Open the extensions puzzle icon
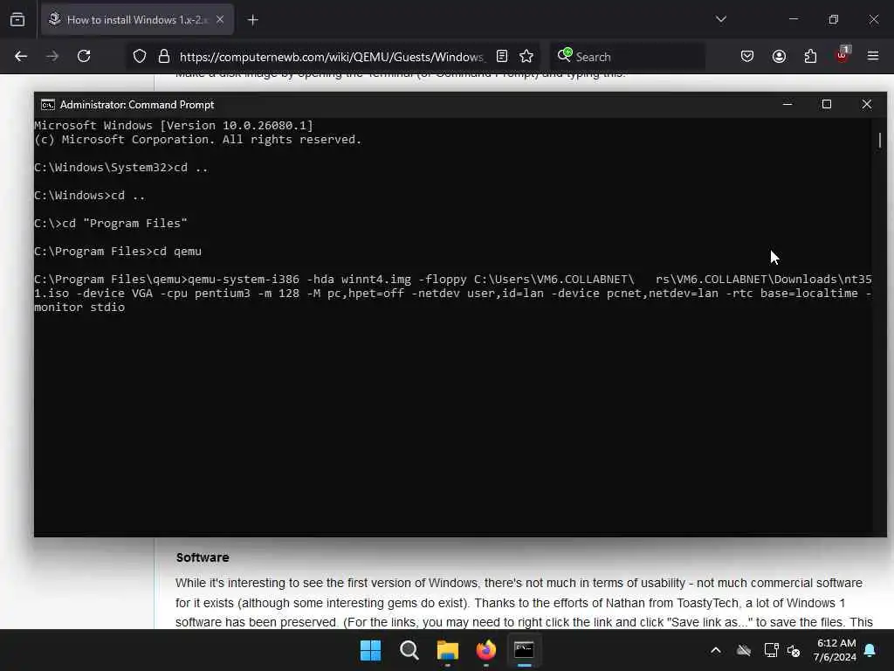 point(810,57)
